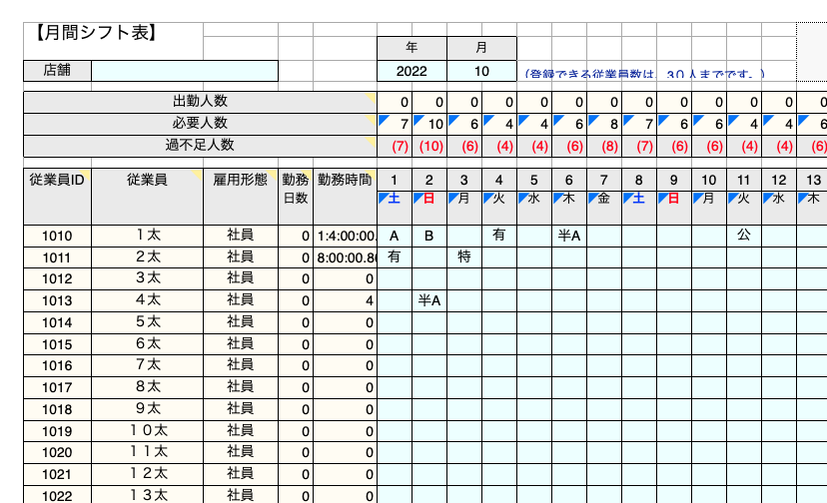Image resolution: width=827 pixels, height=503 pixels.
Task: Select the 金 weekday cell under day 7
Action: (604, 199)
